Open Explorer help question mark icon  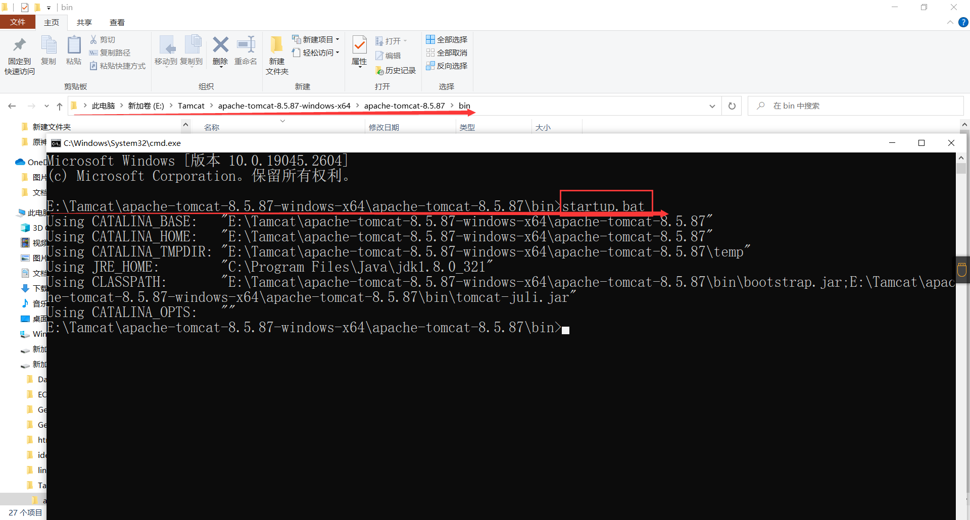[963, 22]
